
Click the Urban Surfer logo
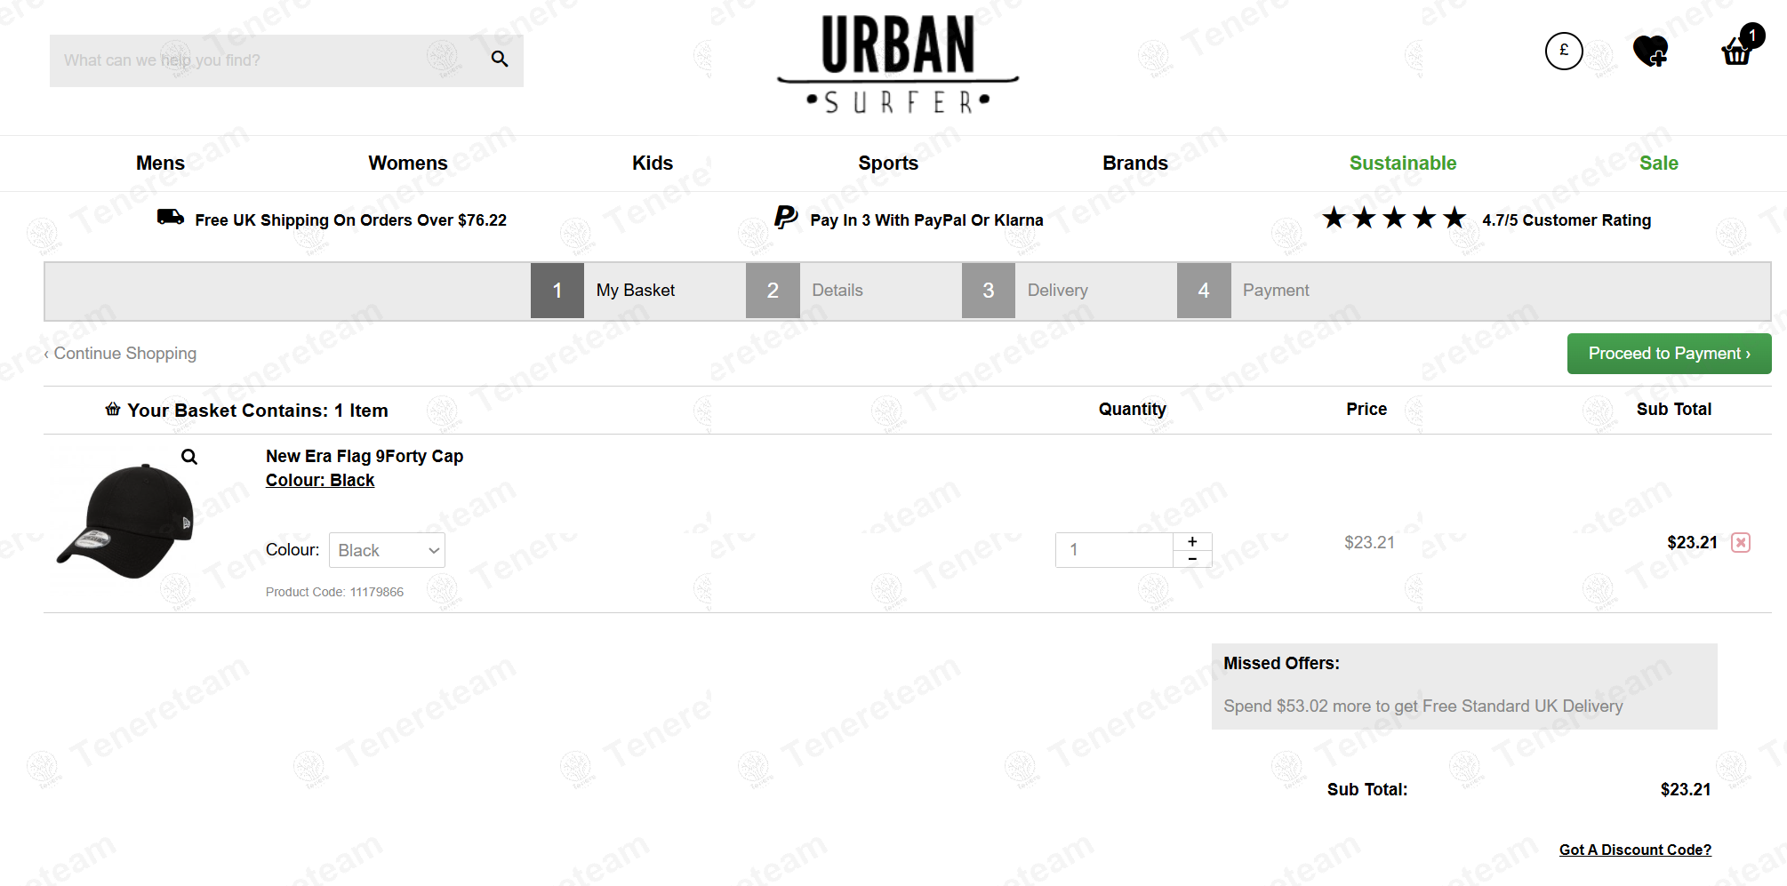point(897,65)
